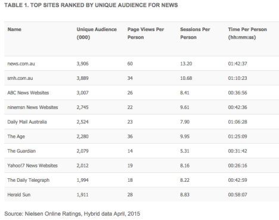Select 'The Guardian' name cell
This screenshot has width=279, height=220.
click(21, 151)
